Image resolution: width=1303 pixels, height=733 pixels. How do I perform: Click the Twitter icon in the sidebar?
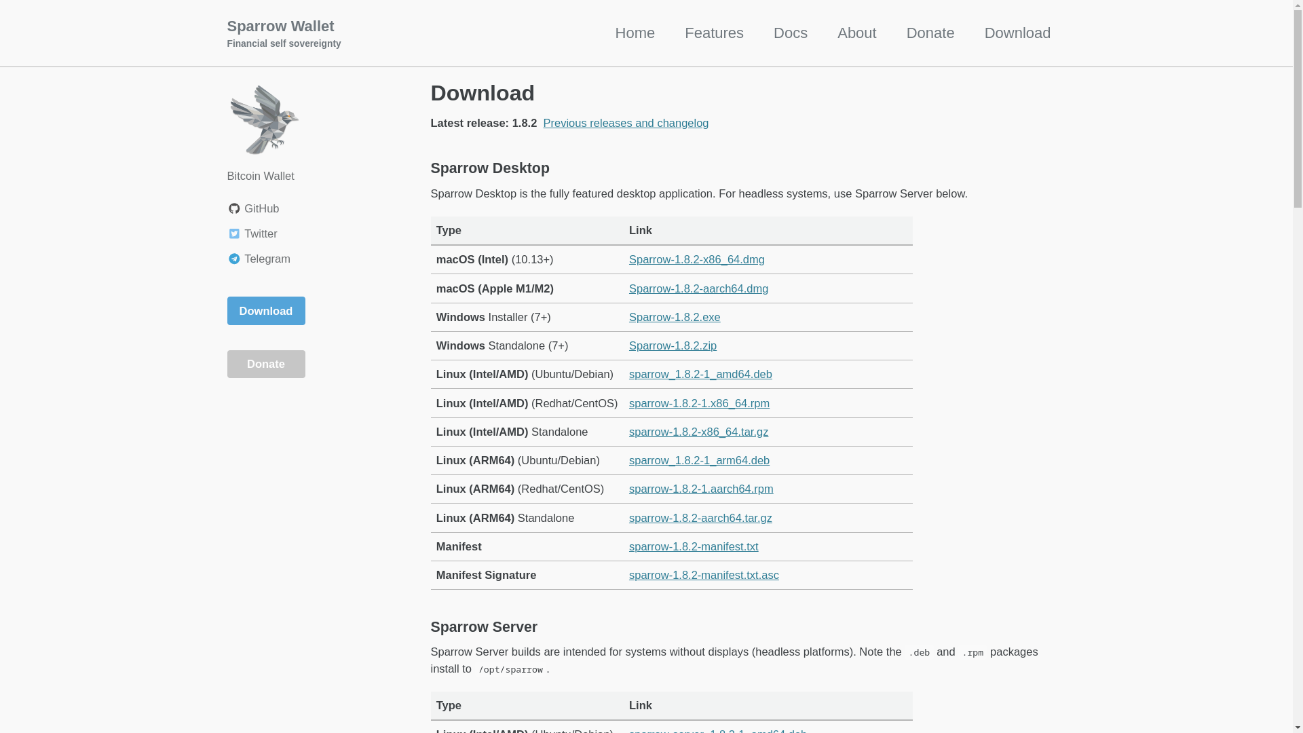click(234, 234)
